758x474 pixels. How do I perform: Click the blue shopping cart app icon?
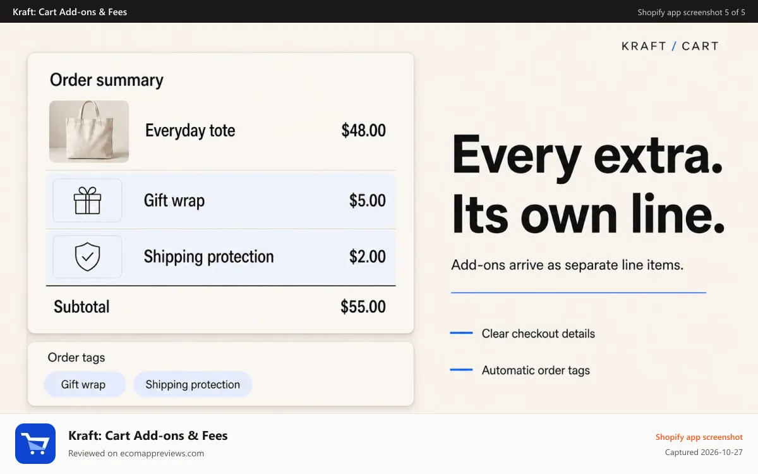pos(35,444)
